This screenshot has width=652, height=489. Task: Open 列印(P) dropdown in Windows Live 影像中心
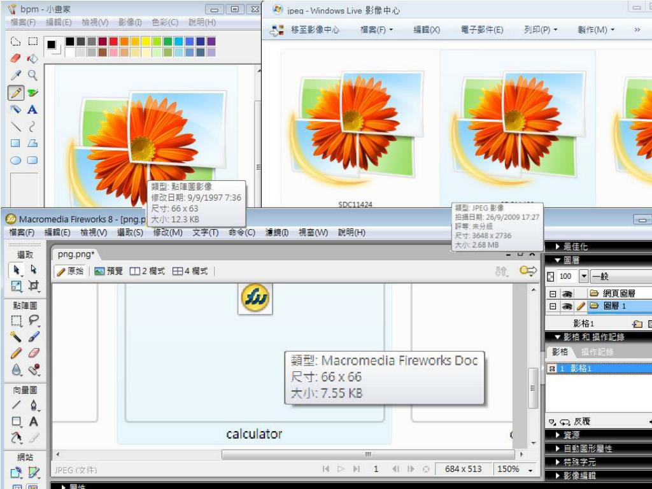(540, 30)
